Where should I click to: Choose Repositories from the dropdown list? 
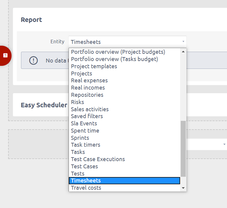(87, 95)
